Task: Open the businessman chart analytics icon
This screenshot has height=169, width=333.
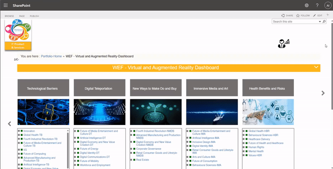Action: [284, 44]
